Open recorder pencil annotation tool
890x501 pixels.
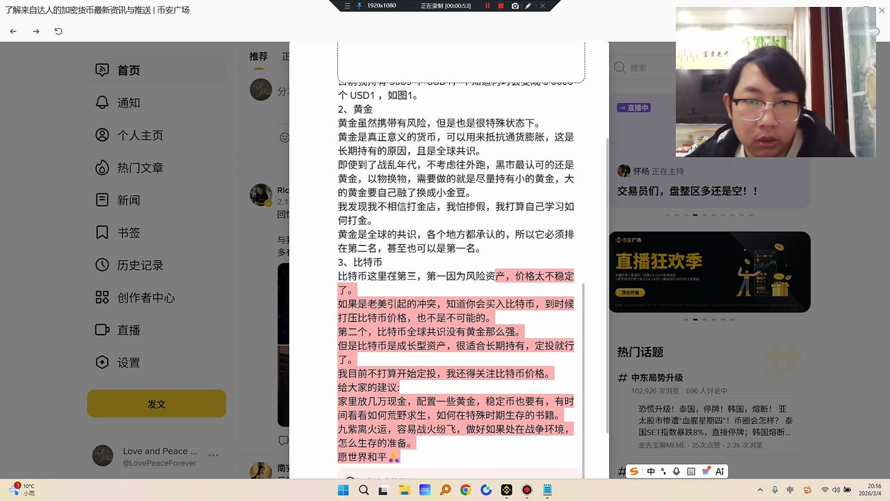[528, 6]
